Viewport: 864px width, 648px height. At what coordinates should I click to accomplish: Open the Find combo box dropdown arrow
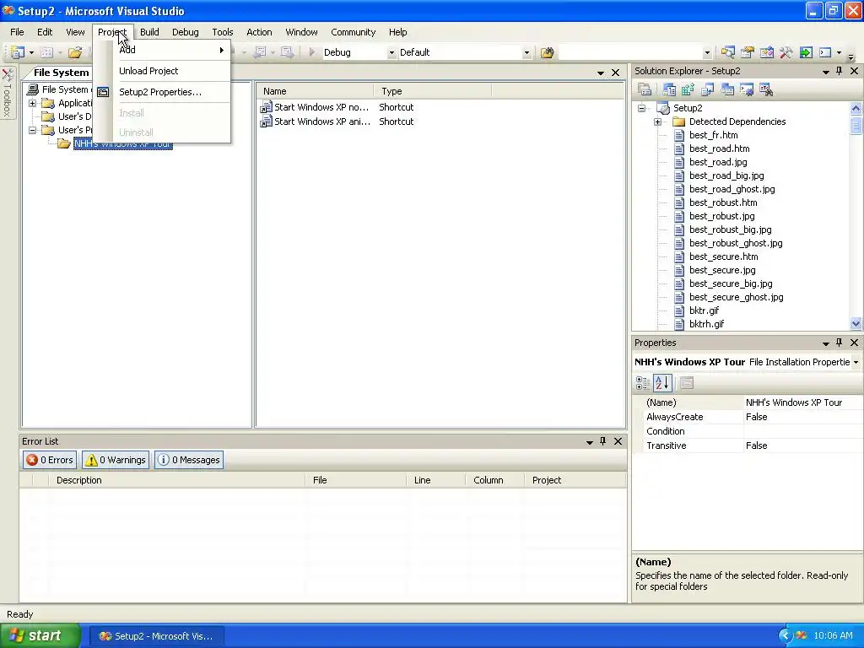pyautogui.click(x=707, y=53)
